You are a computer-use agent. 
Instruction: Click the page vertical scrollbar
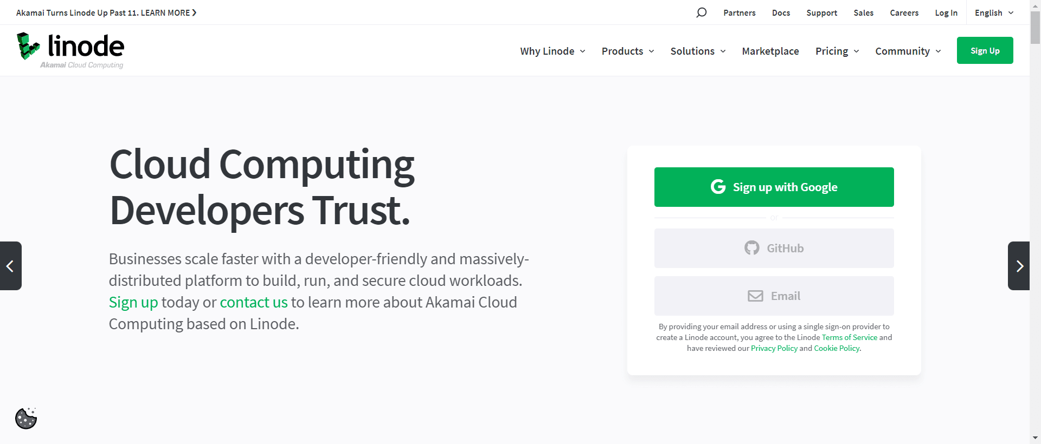pyautogui.click(x=1035, y=217)
